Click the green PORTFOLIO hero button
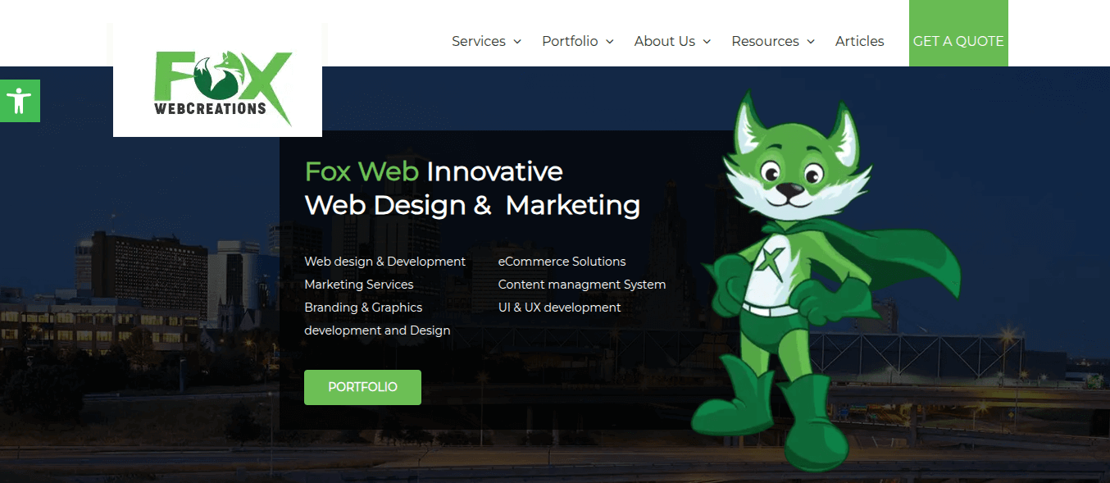1110x483 pixels. point(362,387)
